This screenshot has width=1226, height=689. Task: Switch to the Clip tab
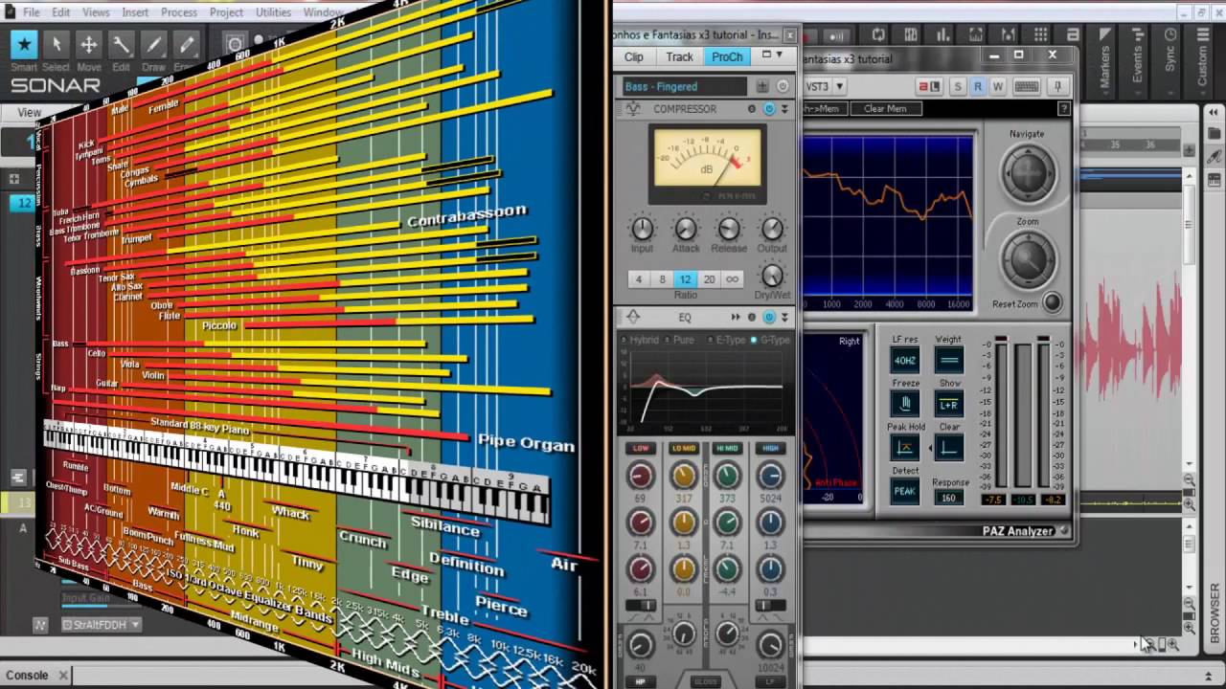(634, 56)
